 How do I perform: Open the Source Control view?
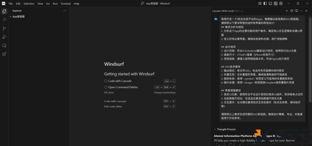4,28
